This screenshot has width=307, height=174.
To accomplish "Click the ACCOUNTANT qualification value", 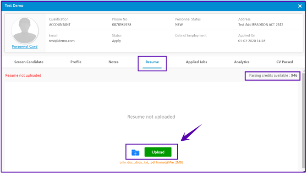I will [60, 25].
